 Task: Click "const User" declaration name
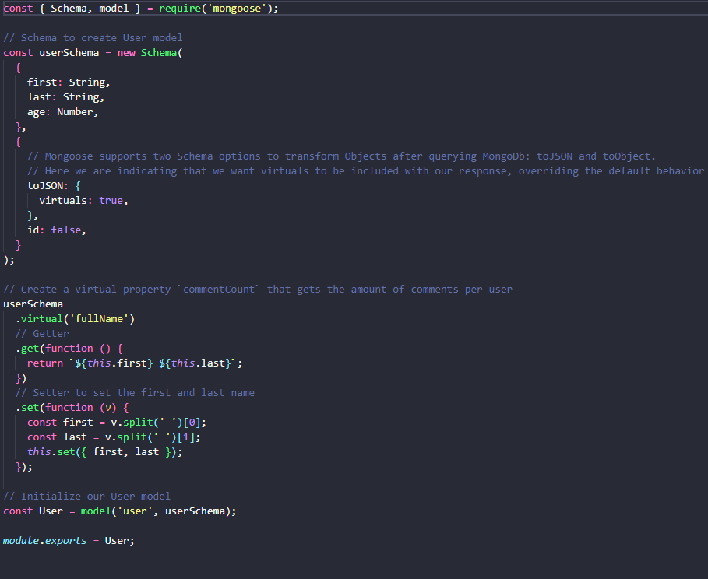pyautogui.click(x=51, y=511)
